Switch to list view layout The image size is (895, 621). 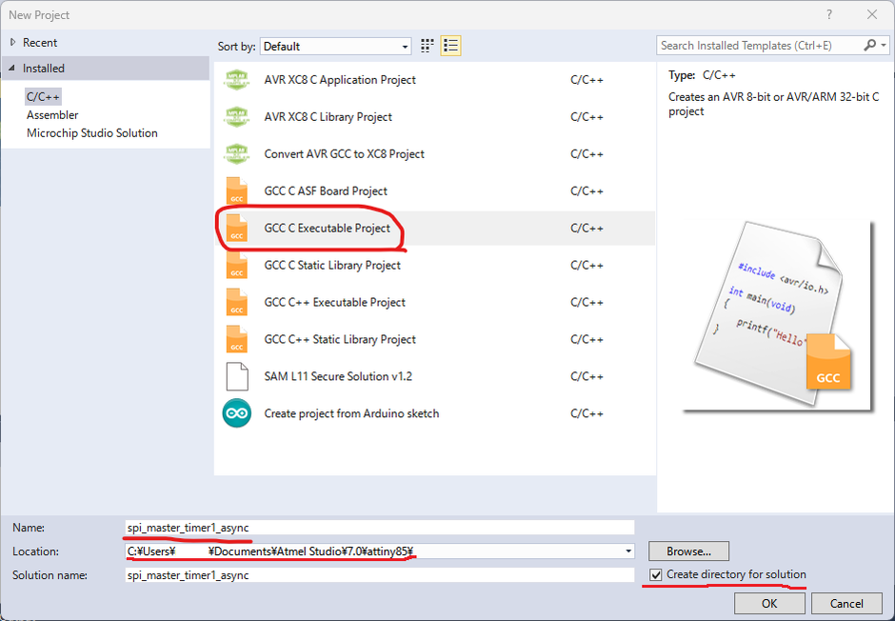coord(451,46)
